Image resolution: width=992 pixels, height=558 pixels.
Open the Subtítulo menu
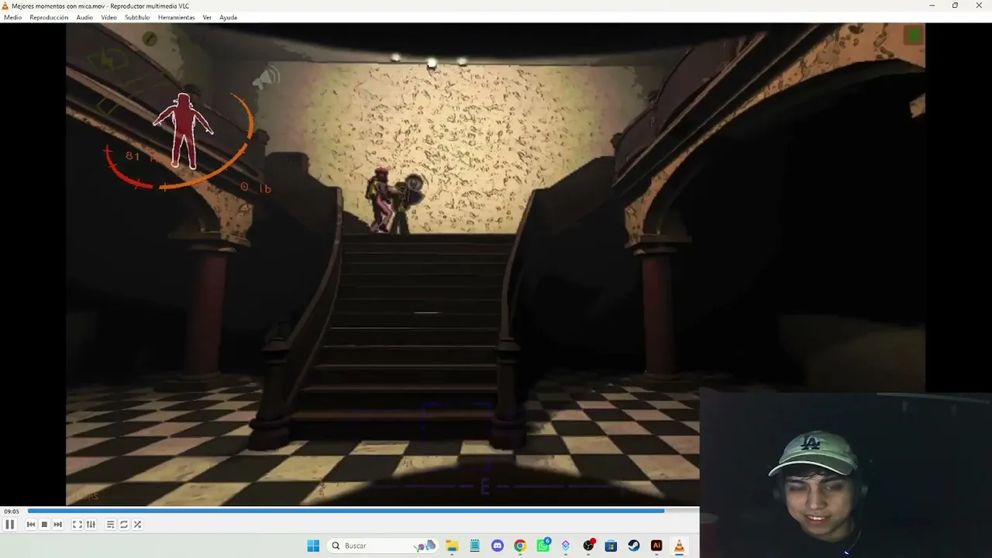(x=137, y=17)
